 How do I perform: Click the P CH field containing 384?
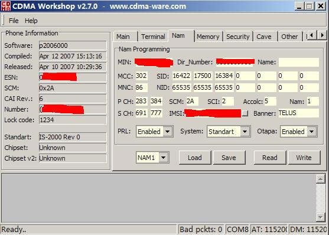coord(156,102)
